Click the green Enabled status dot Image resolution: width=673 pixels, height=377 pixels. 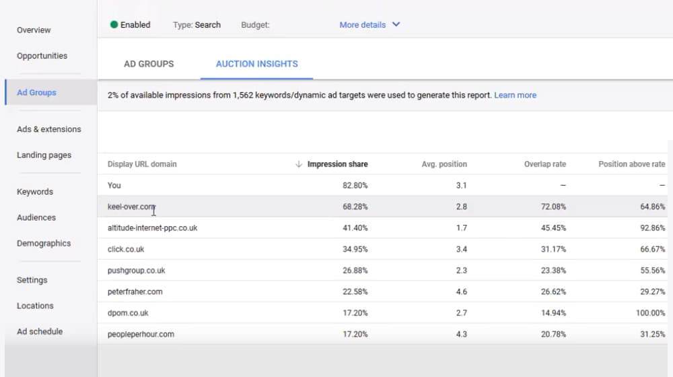[114, 24]
